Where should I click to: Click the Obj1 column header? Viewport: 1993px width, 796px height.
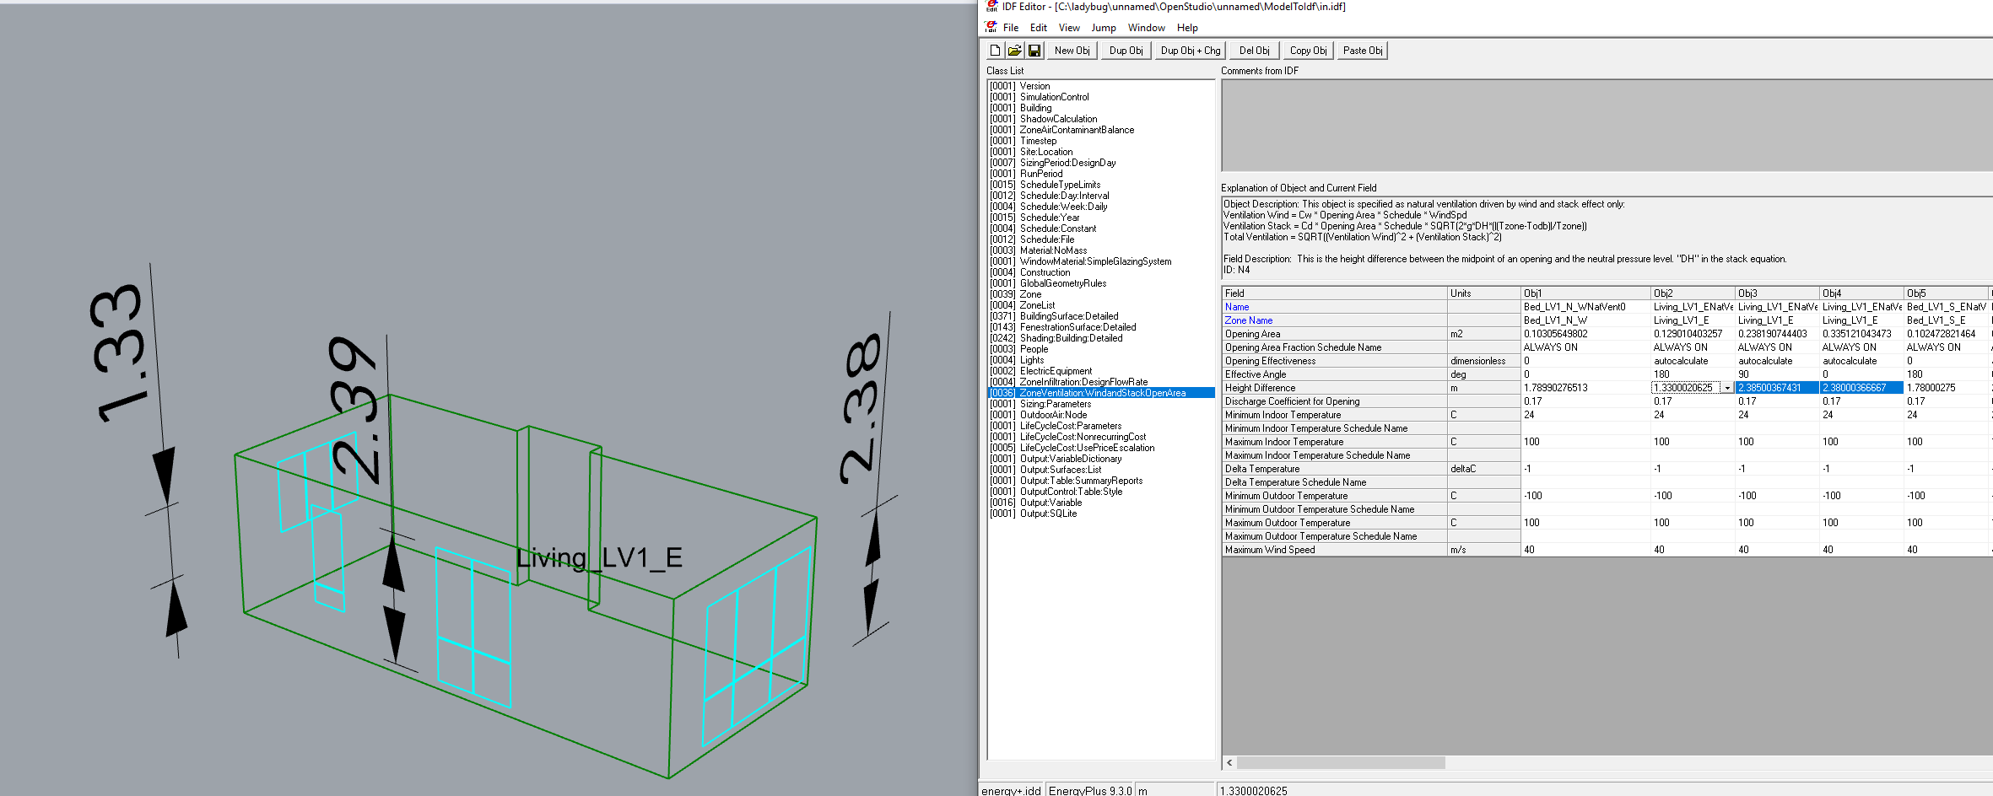[x=1585, y=293]
